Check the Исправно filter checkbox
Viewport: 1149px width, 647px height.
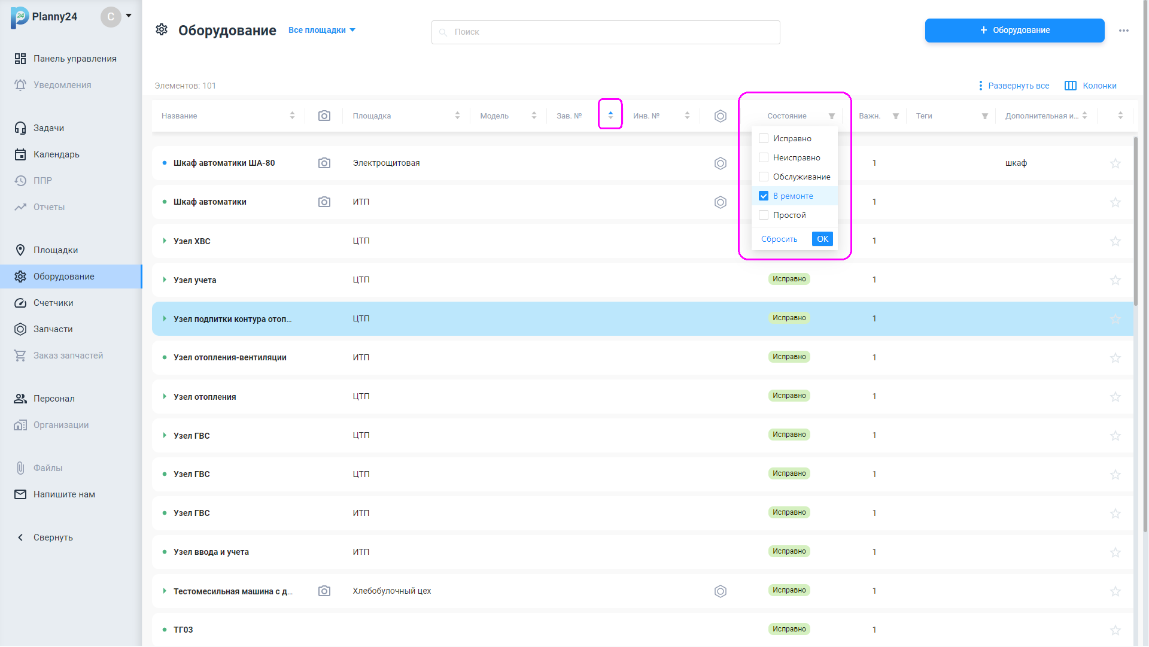(764, 138)
